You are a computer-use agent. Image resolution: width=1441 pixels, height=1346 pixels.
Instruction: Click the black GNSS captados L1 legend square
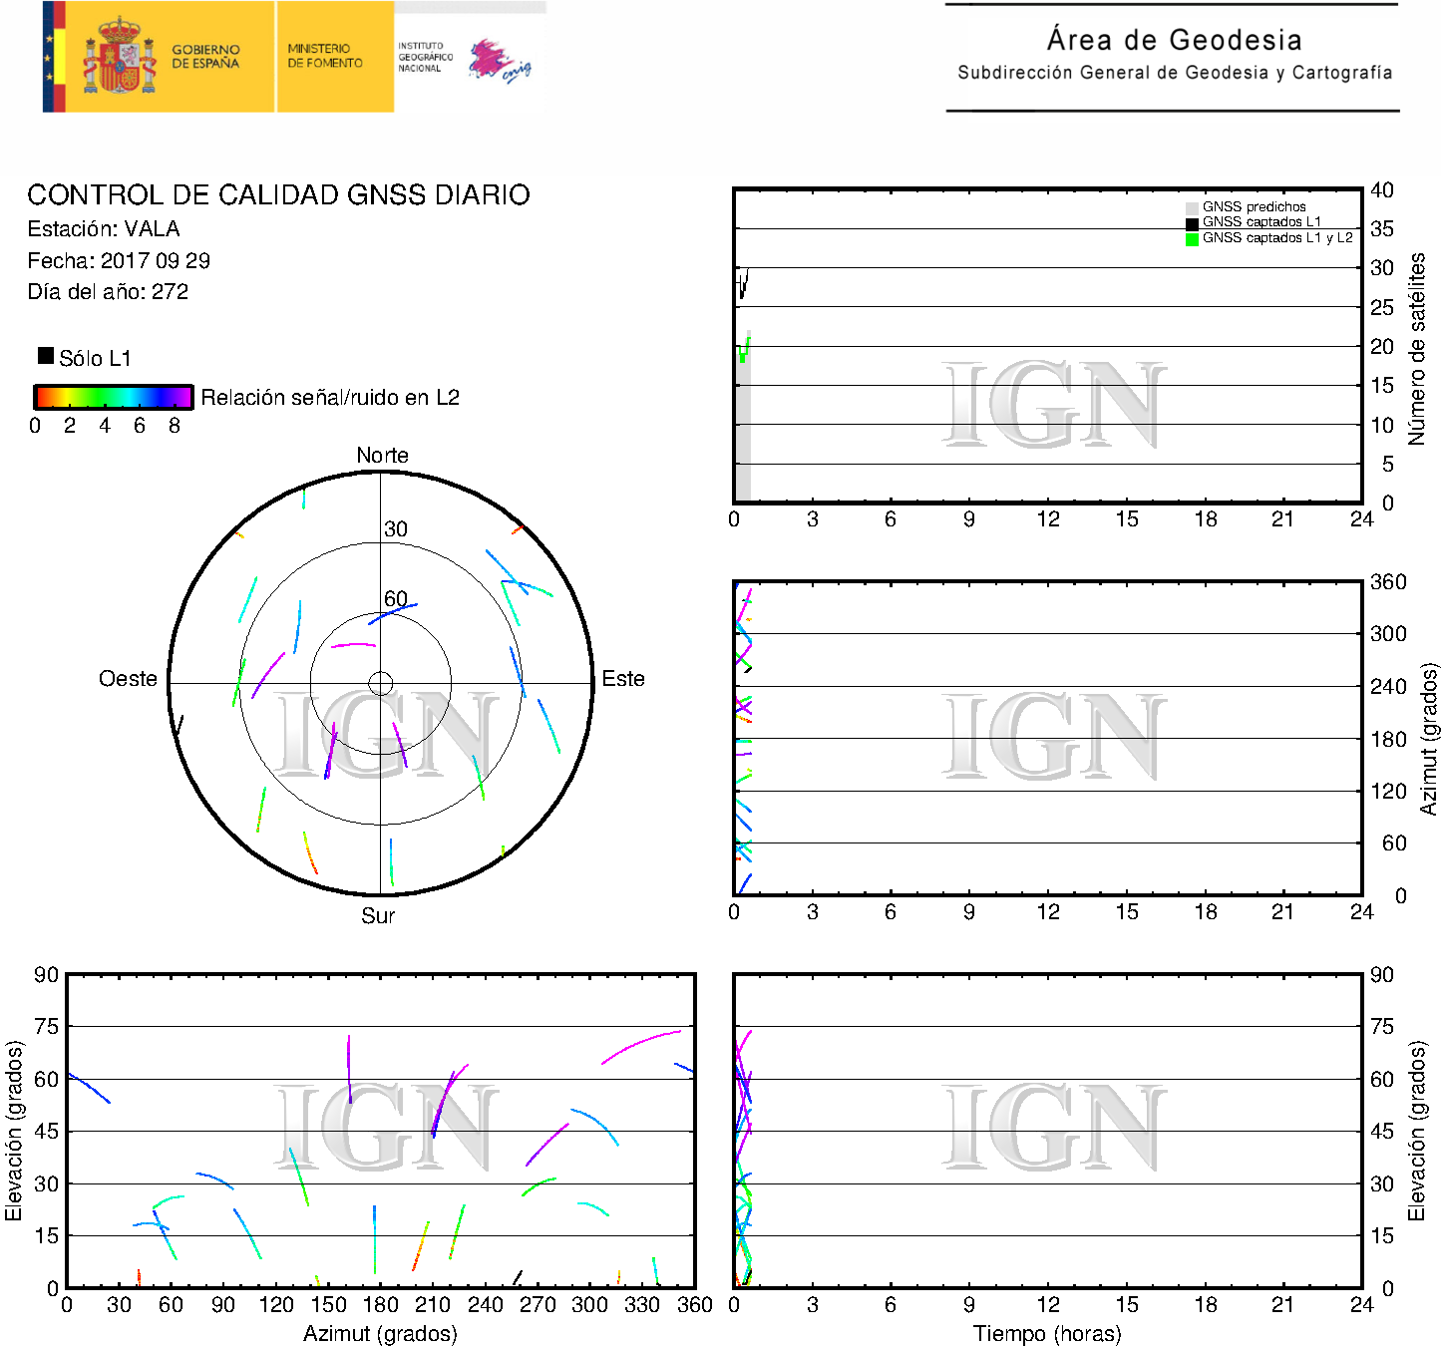point(1192,223)
